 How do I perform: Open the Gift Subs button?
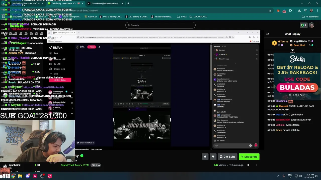click(x=227, y=157)
